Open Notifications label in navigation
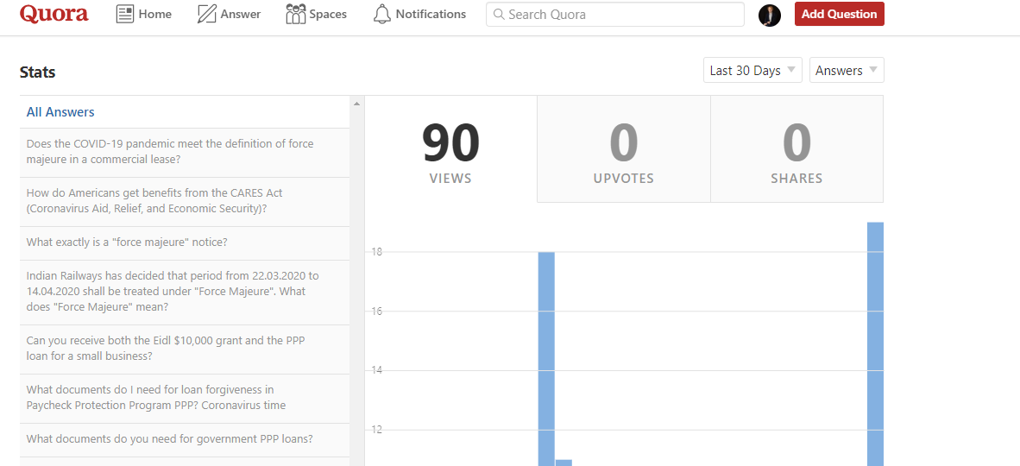Viewport: 1020px width, 466px height. coord(431,14)
